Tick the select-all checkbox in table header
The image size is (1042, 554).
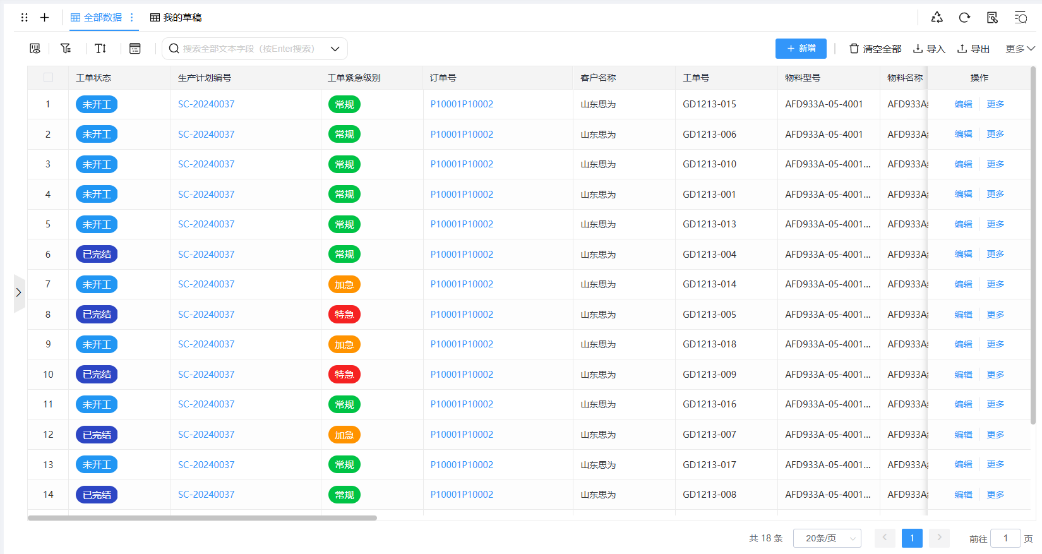click(49, 78)
